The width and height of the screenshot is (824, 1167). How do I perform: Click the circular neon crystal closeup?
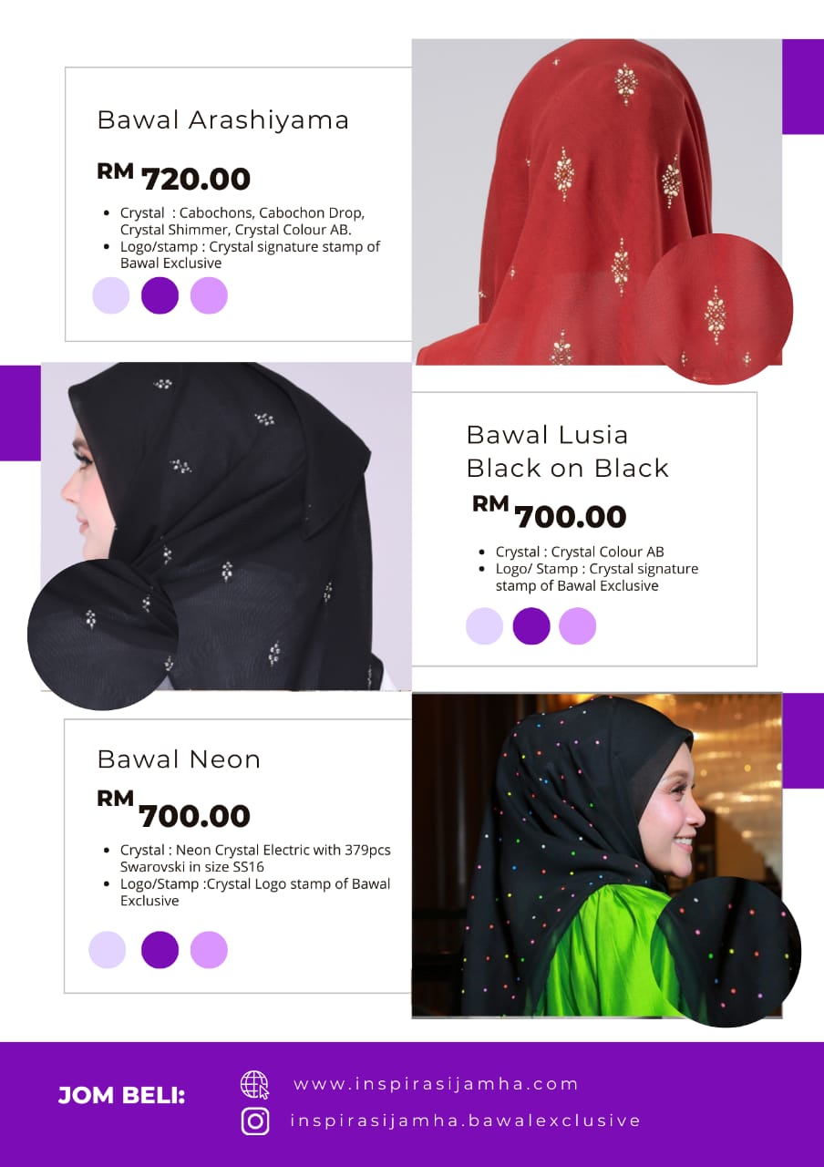pos(725,951)
